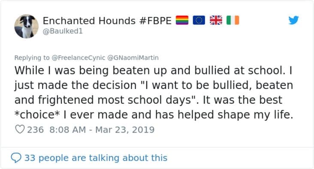314x169 pixels.
Task: Click the 236 likes count
Action: click(35, 130)
